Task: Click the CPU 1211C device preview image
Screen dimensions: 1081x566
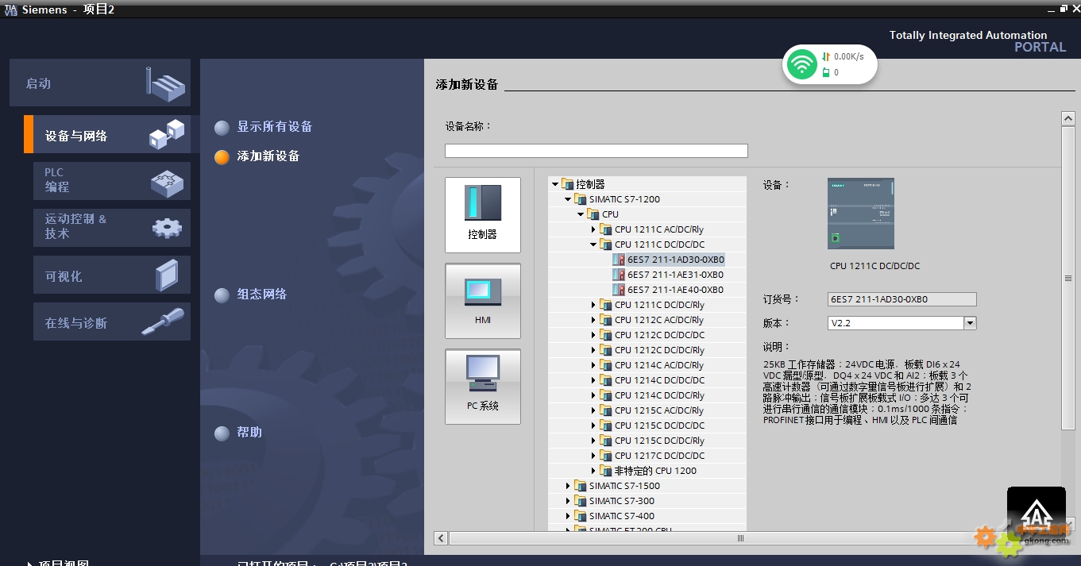Action: pos(861,214)
